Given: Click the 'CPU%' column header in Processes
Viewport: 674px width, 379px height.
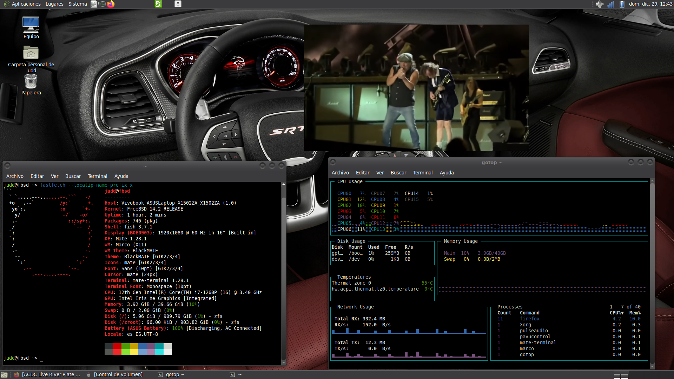Looking at the screenshot, I should coord(616,313).
